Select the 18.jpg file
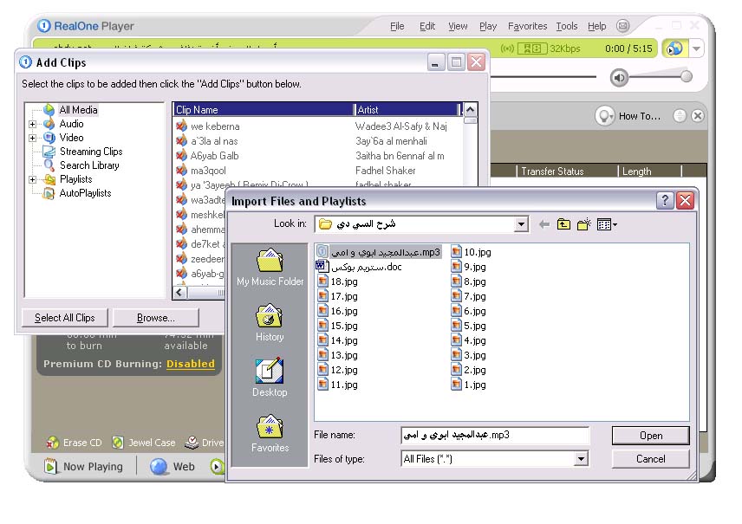 point(338,281)
